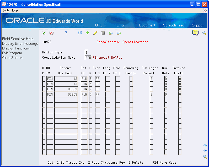Click Rounding Factor field in first row
Viewport: 209px width, 167px height.
click(x=131, y=79)
